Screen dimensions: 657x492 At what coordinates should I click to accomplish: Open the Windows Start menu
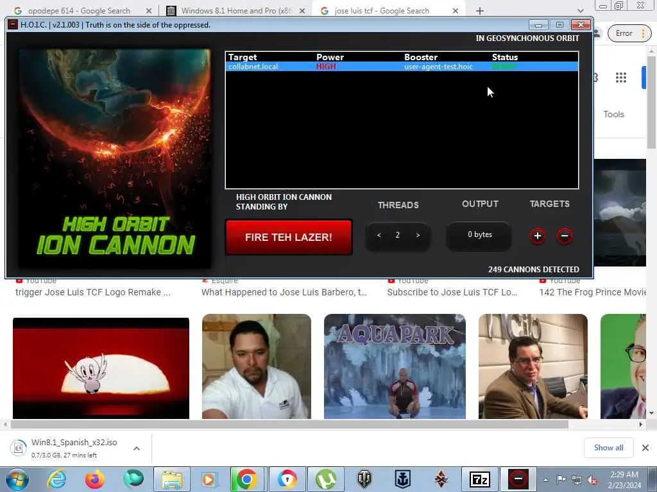click(17, 479)
